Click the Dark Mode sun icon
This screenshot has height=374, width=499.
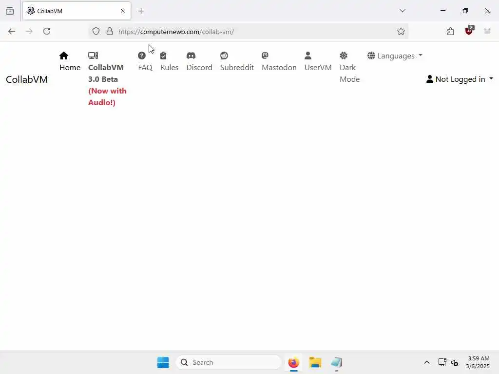click(344, 56)
